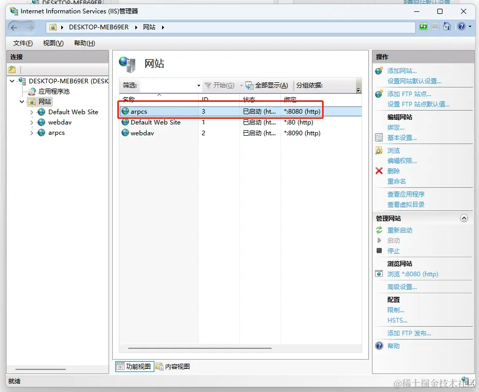Click the stop loading X icon in the toolbar
The height and width of the screenshot is (392, 479).
click(435, 27)
